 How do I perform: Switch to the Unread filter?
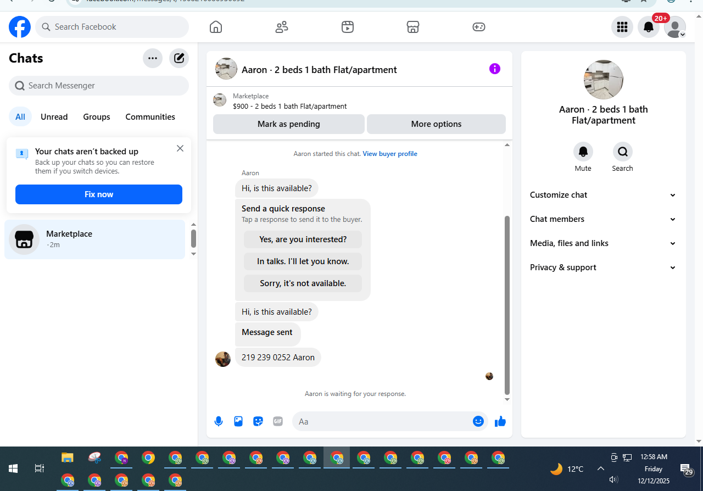click(x=54, y=117)
